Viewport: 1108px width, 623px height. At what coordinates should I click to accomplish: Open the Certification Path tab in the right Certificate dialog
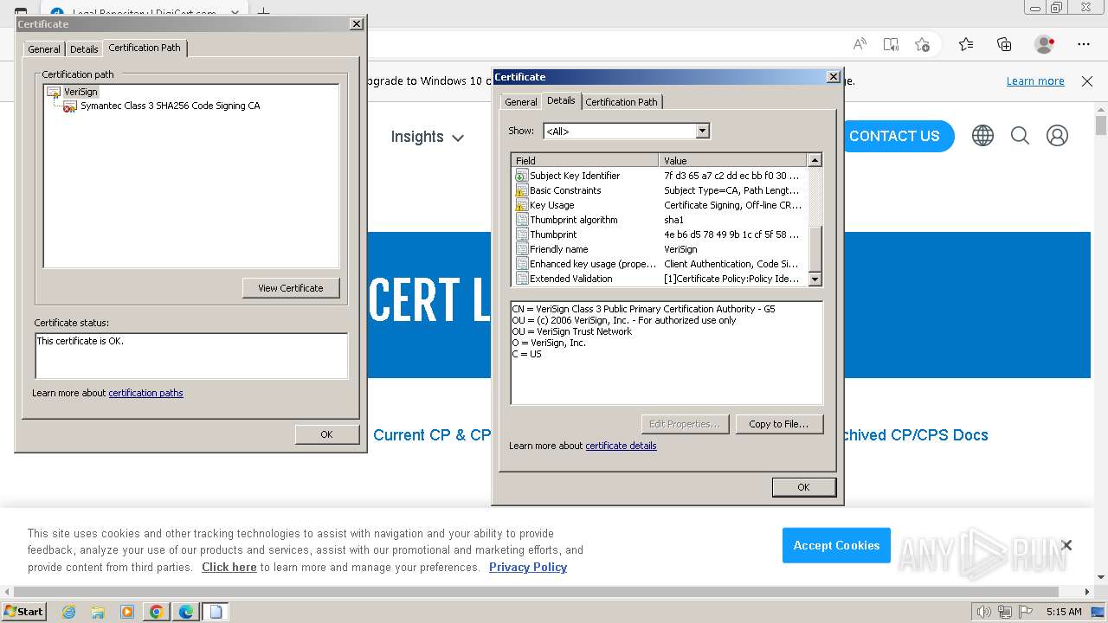pos(622,102)
